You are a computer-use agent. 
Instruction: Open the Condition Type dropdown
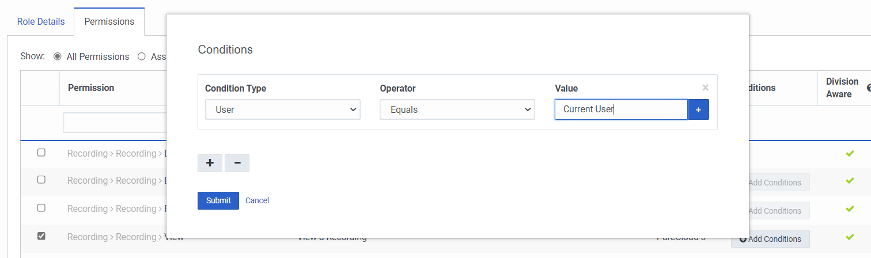pos(282,109)
